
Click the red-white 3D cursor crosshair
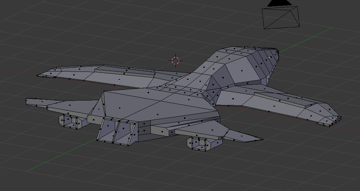[176, 60]
